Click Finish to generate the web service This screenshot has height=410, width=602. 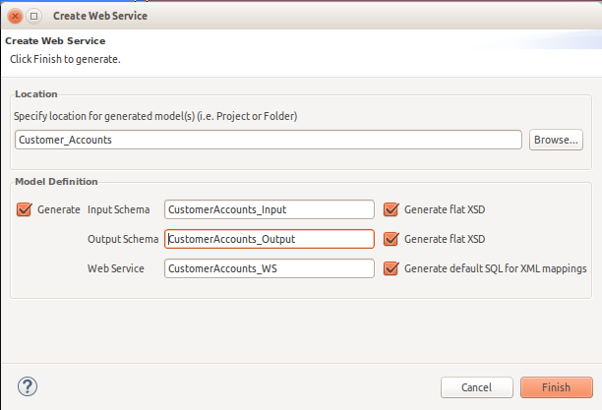pos(556,387)
